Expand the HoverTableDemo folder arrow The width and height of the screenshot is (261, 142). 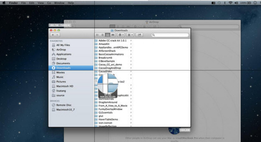131,119
